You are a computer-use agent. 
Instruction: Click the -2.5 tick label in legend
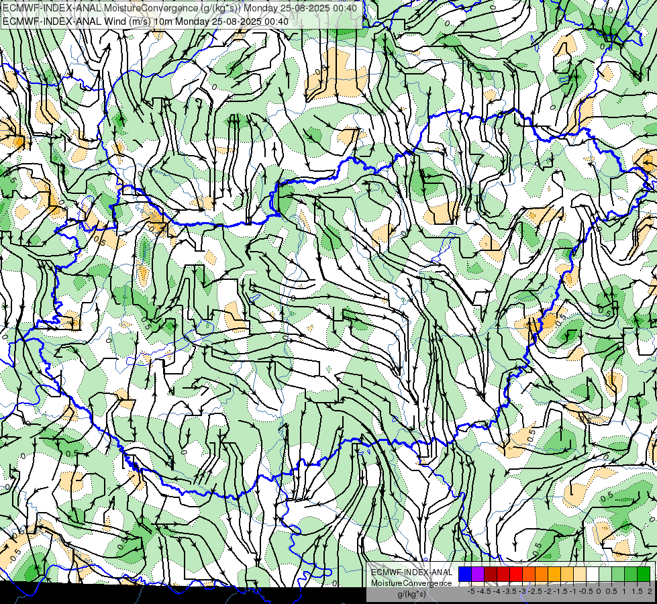pyautogui.click(x=536, y=591)
